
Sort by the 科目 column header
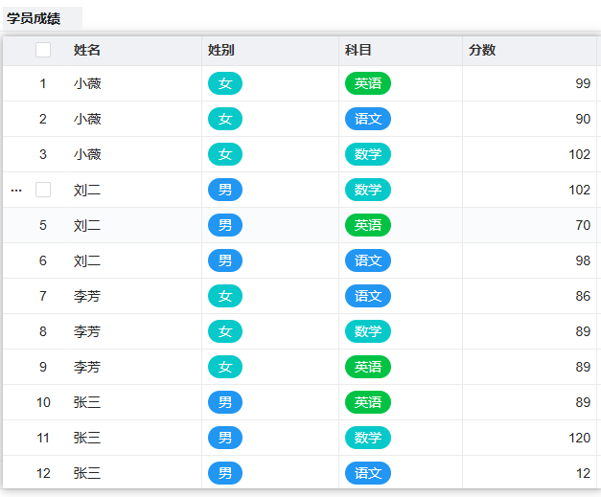(x=358, y=50)
